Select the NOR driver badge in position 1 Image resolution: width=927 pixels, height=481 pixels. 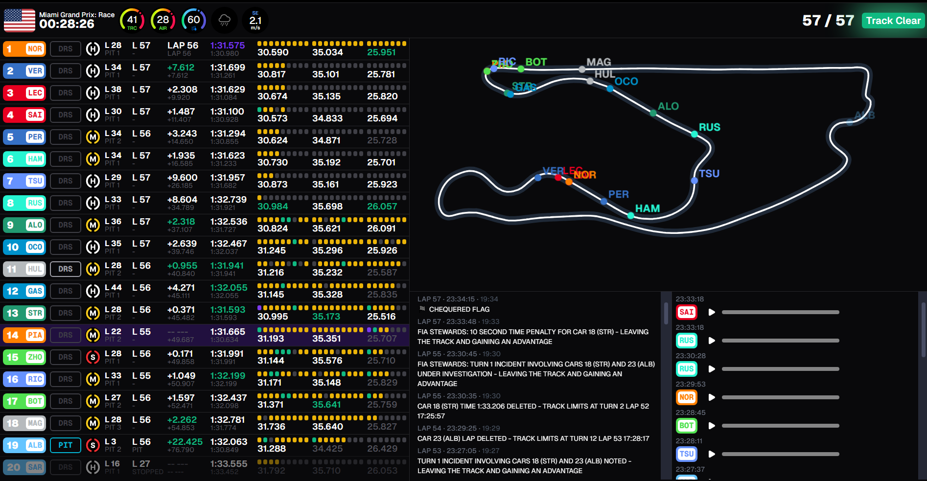click(24, 49)
